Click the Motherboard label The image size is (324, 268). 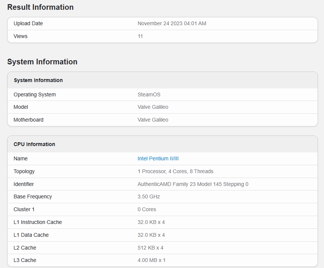click(x=29, y=120)
